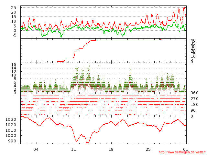Click the 12 wind speed axis label
The image size is (207, 155).
point(14,72)
